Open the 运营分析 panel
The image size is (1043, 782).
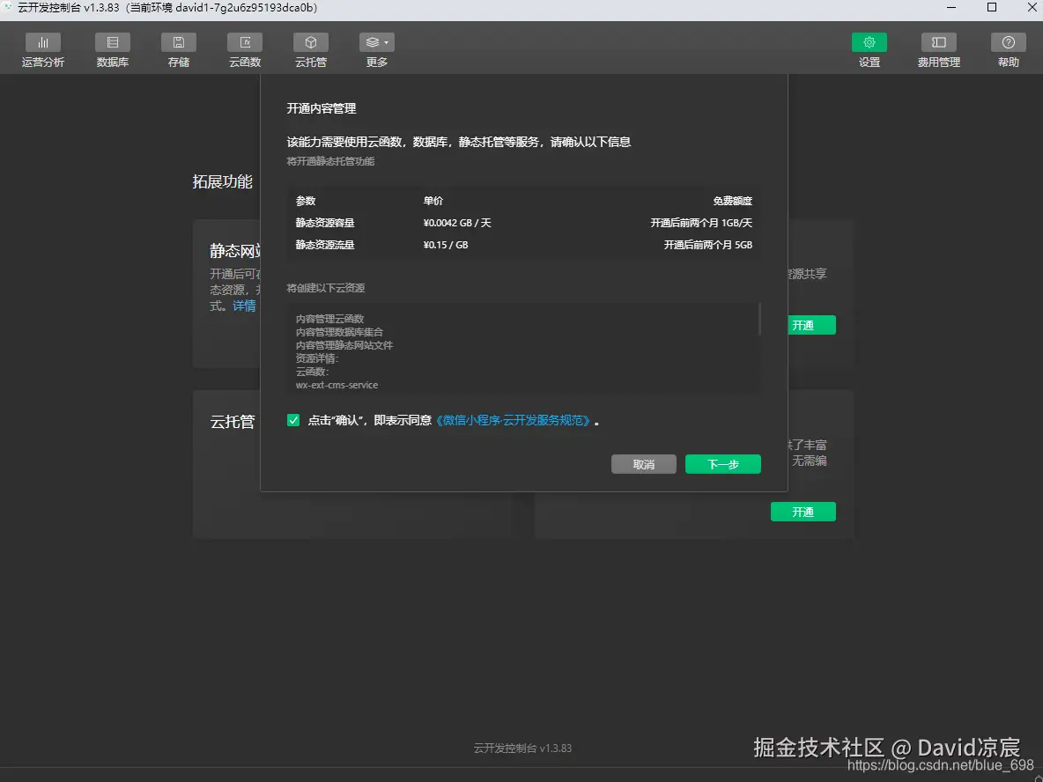coord(43,49)
